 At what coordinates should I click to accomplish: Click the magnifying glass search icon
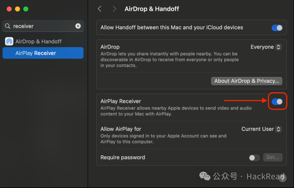(8, 26)
